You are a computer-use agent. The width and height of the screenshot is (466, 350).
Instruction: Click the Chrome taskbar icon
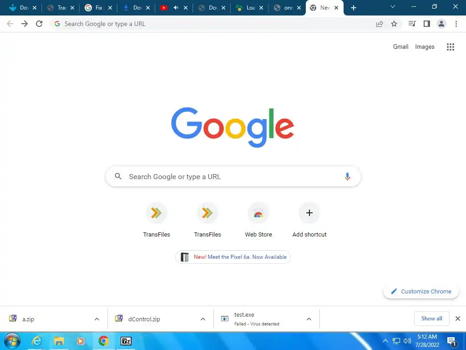coord(103,341)
